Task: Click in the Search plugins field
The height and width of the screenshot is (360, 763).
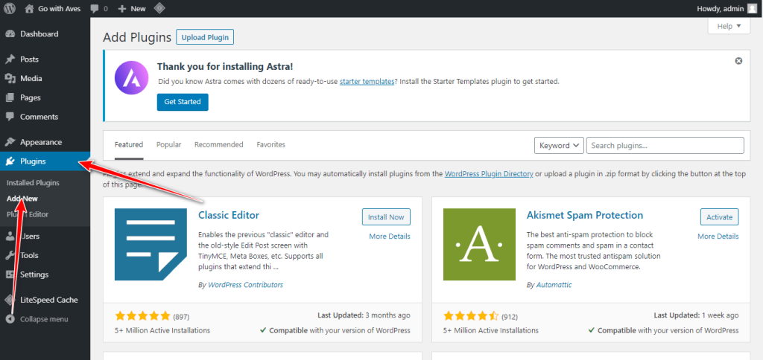Action: (x=665, y=145)
